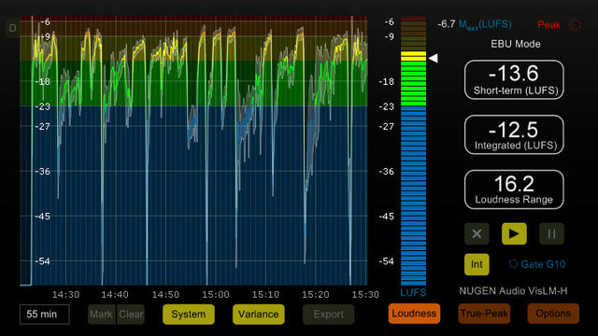Image resolution: width=598 pixels, height=336 pixels.
Task: Click the -18 label on graph's left scale
Action: 43,81
